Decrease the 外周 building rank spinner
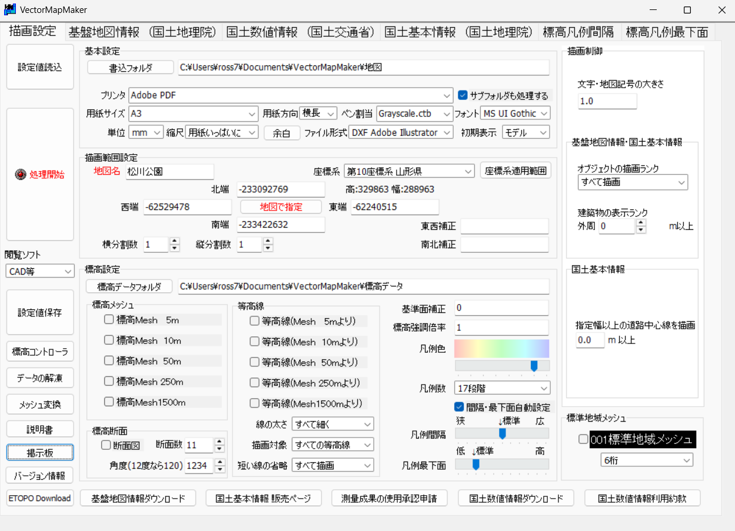 (641, 230)
